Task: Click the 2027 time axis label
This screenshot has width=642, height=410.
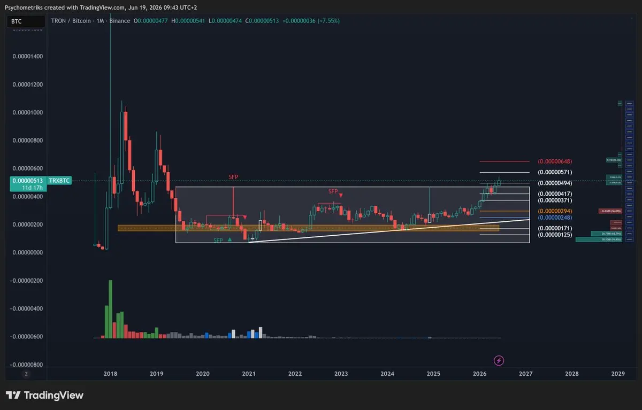Action: click(525, 374)
